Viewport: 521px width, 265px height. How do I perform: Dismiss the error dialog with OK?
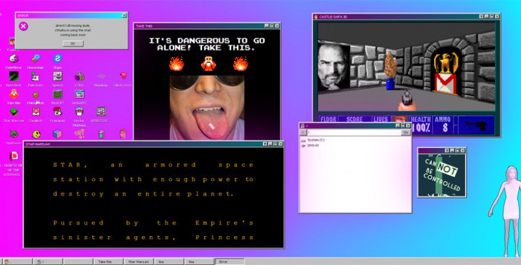[x=73, y=44]
